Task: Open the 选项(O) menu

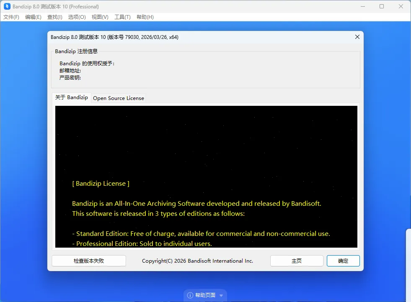Action: click(x=77, y=17)
